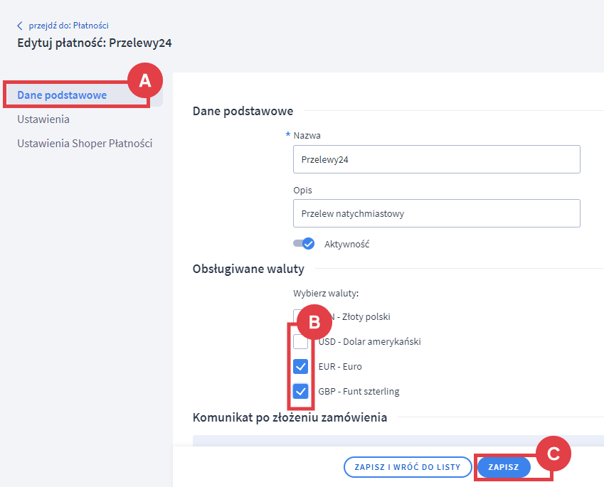Viewport: 604px width, 487px height.
Task: Click Zapisz i wróć do listy
Action: [x=408, y=467]
